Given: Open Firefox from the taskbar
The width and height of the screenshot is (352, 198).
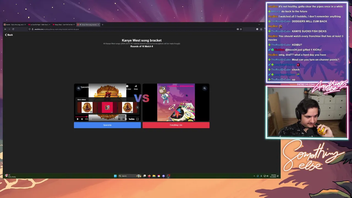Looking at the screenshot, I should click(x=149, y=176).
